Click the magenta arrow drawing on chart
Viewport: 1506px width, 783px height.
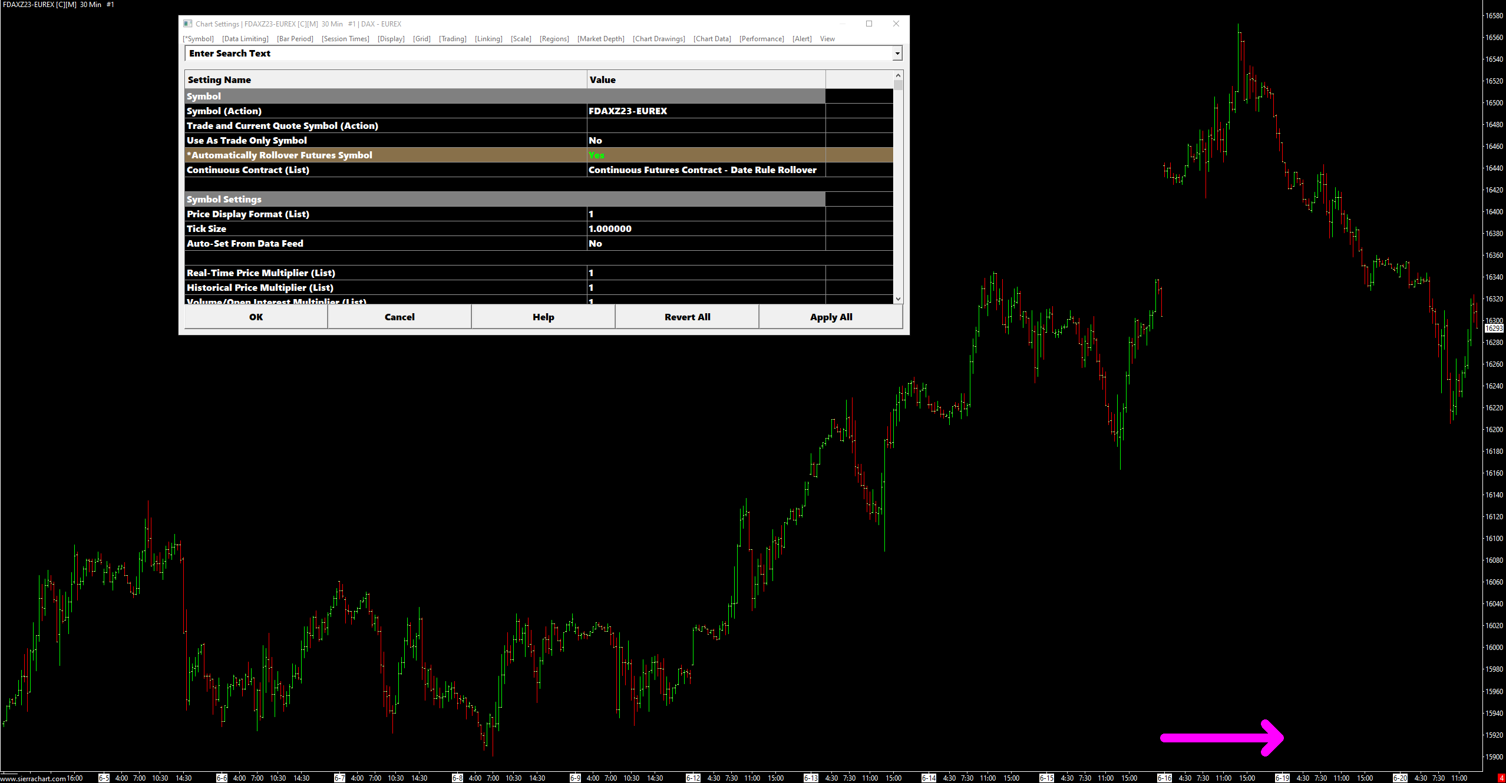click(x=1220, y=738)
